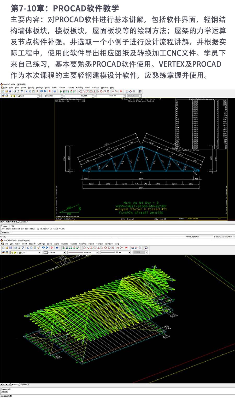Click the globe icon in the Roof layout toolbar
This screenshot has height=398, width=235.
coord(57,248)
